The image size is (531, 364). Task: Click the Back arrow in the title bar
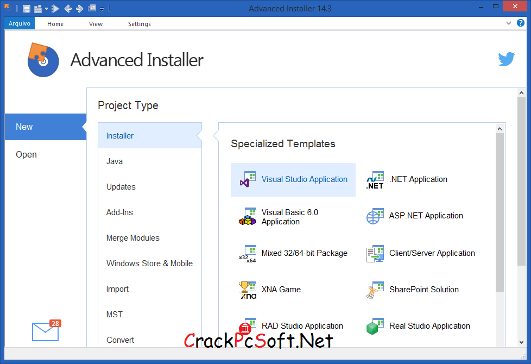pyautogui.click(x=68, y=9)
